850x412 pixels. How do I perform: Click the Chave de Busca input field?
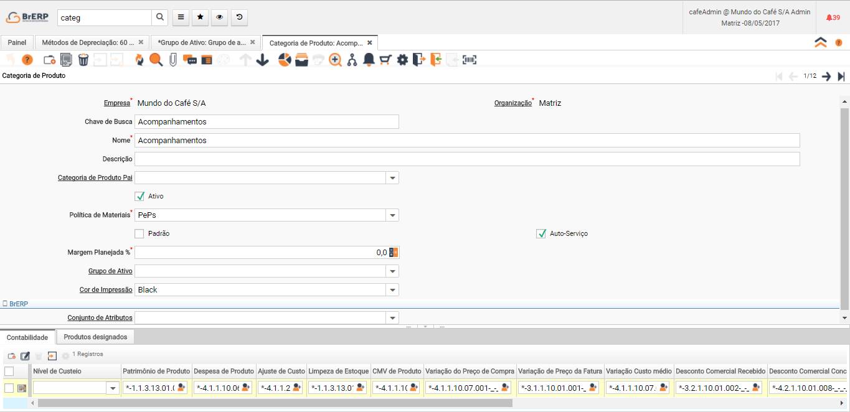click(267, 122)
